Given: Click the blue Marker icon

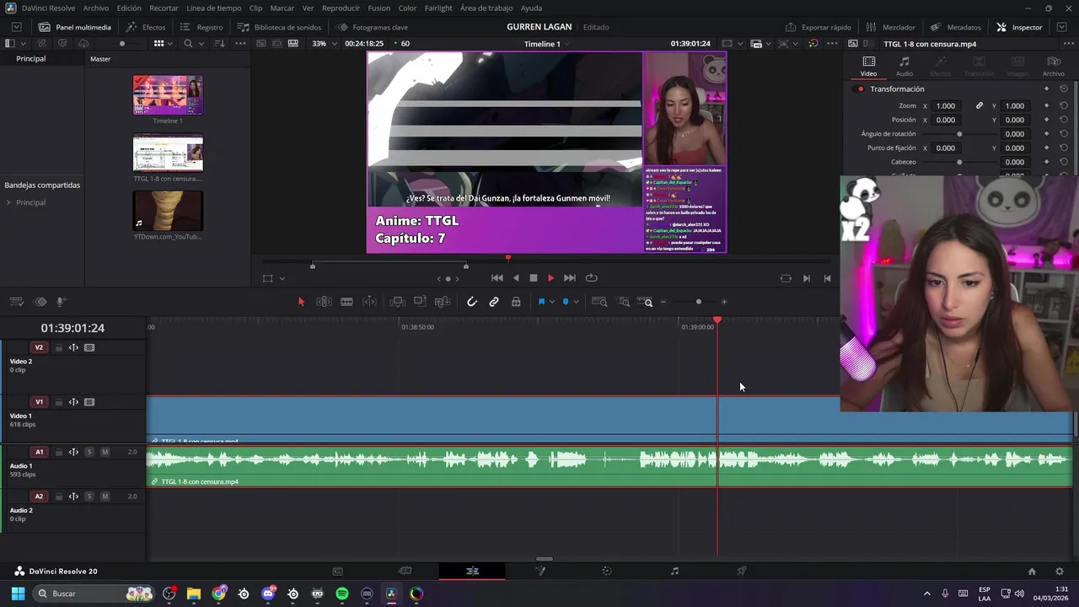Looking at the screenshot, I should coord(566,302).
